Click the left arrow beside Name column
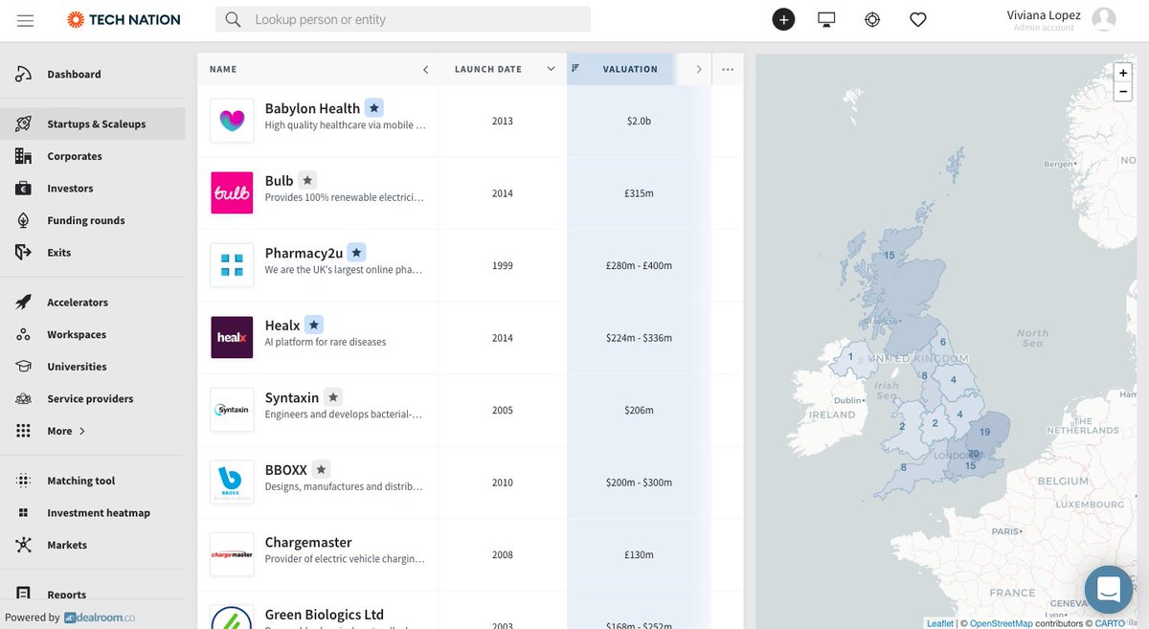Viewport: 1149px width, 629px height. point(425,69)
